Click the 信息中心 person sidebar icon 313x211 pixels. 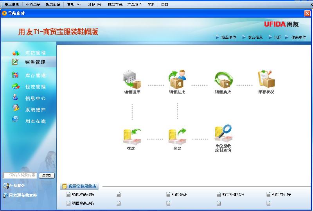coord(15,97)
